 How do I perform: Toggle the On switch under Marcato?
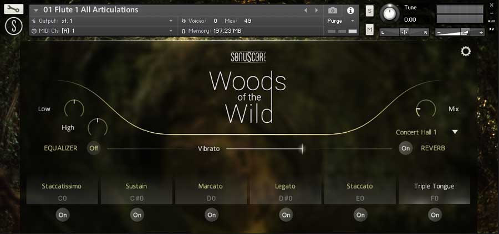coord(212,215)
